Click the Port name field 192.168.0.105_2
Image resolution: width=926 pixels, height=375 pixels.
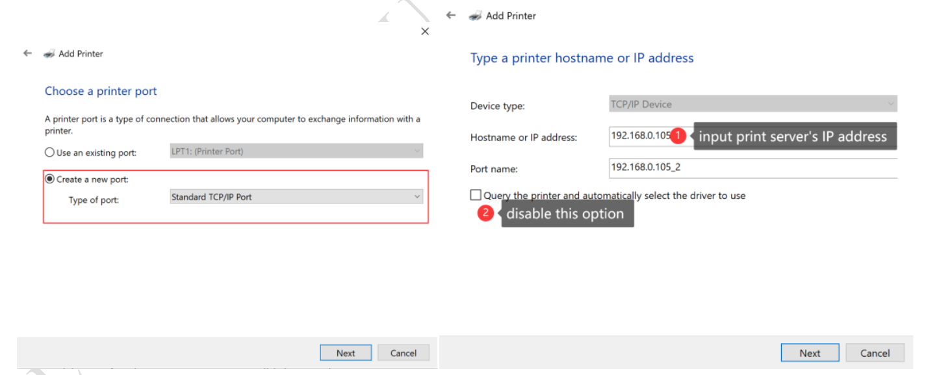click(x=753, y=168)
